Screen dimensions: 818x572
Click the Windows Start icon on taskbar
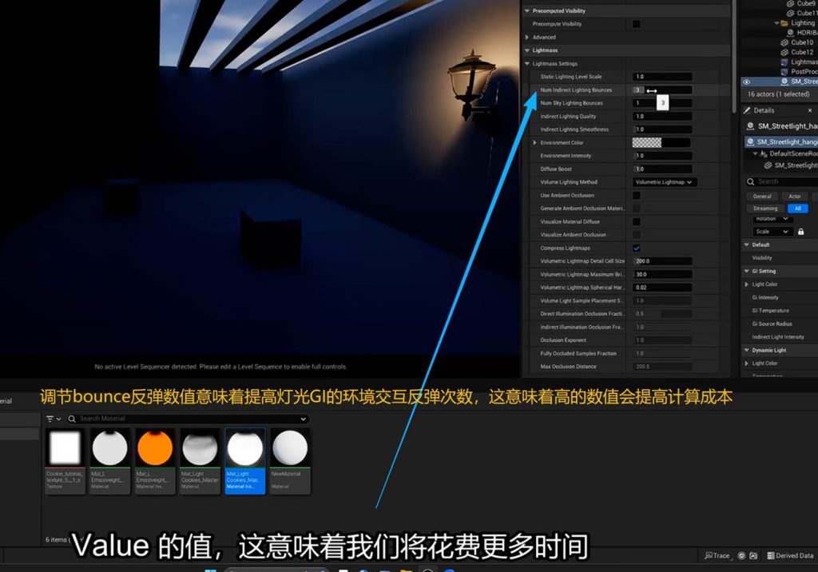[211, 570]
